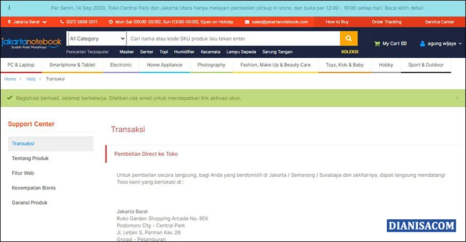The width and height of the screenshot is (466, 242).
Task: Click the email envelope icon
Action: pos(247,22)
